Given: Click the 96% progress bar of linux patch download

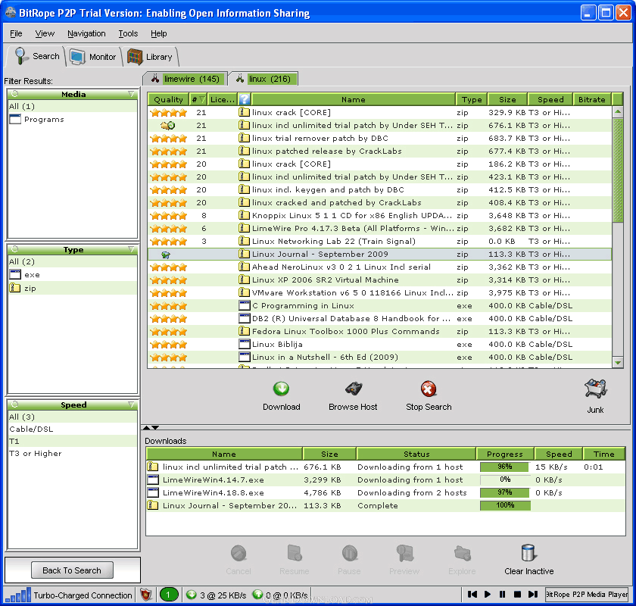Looking at the screenshot, I should point(505,467).
